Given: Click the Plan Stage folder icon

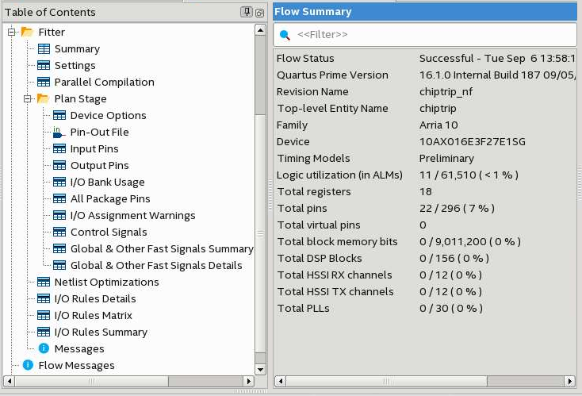Looking at the screenshot, I should tap(43, 99).
